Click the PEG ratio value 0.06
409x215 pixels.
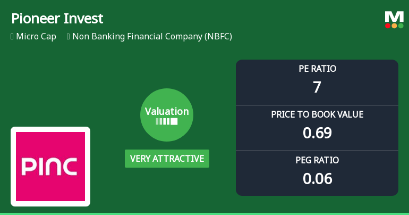pos(317,178)
